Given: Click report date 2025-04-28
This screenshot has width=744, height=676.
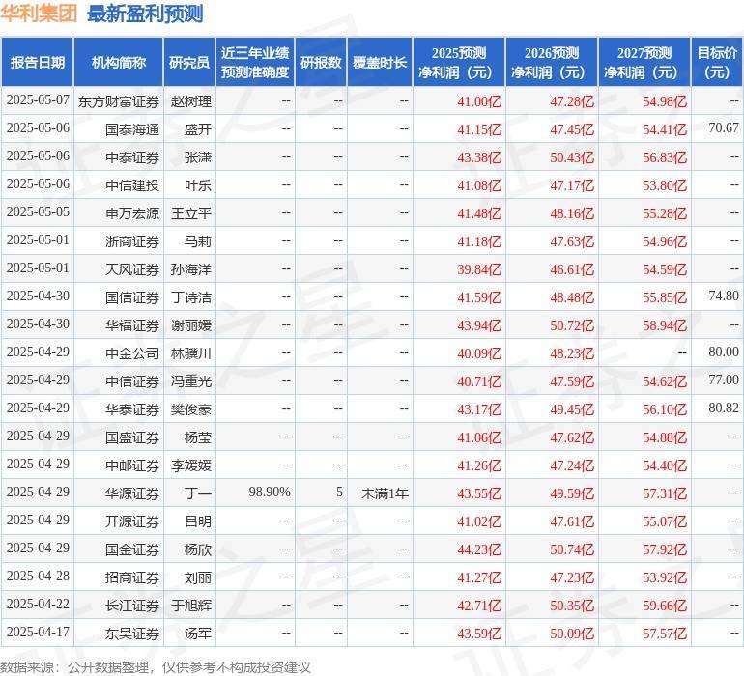Looking at the screenshot, I should tap(38, 576).
